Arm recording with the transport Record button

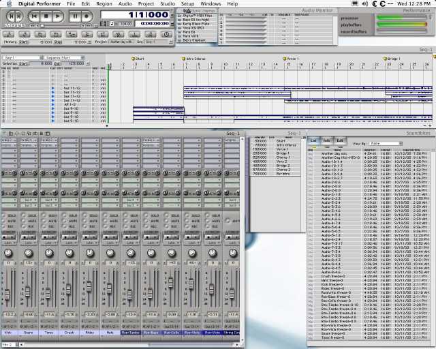[x=87, y=16]
